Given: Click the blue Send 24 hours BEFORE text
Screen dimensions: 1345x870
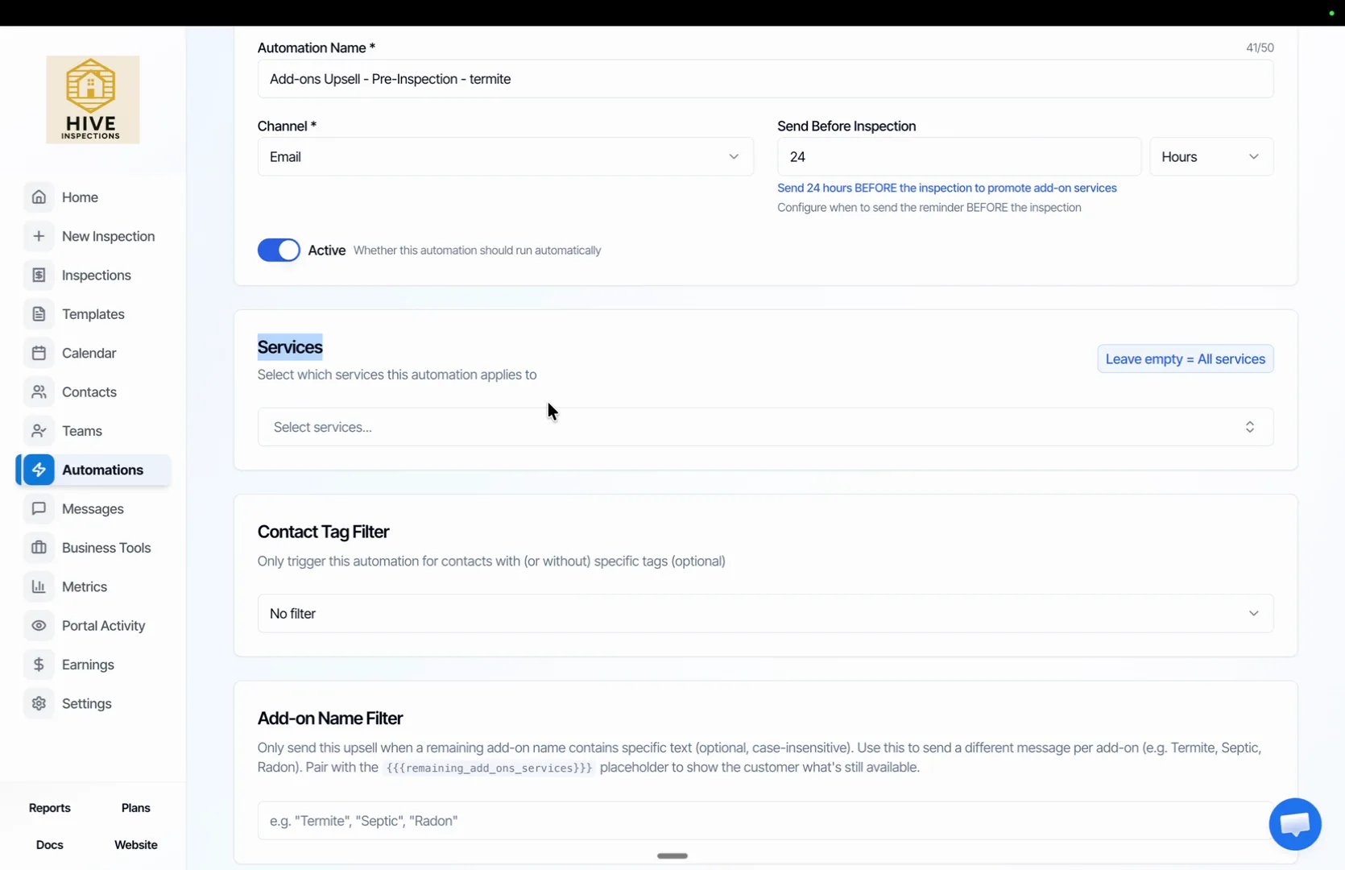Looking at the screenshot, I should point(947,188).
